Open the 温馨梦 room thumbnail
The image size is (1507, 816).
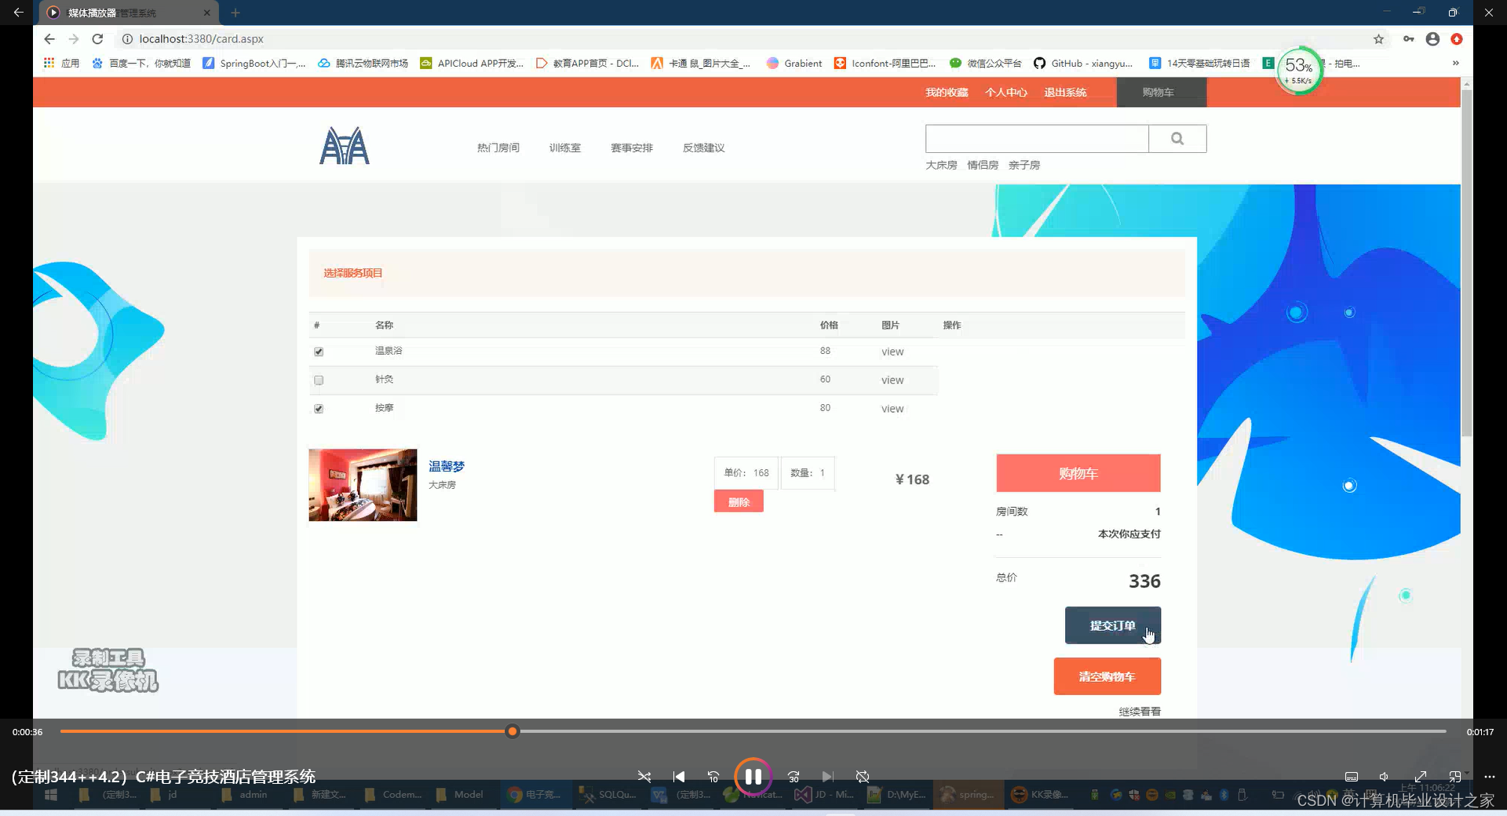coord(363,485)
